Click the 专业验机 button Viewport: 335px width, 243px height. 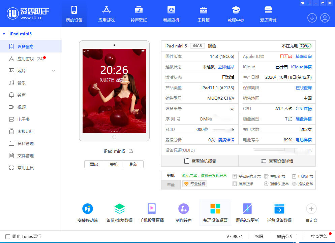pos(195,184)
